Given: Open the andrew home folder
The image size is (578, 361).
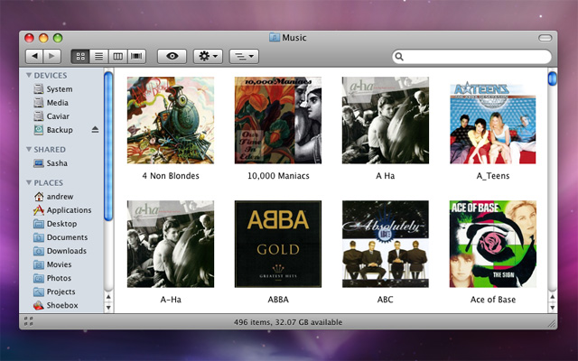Looking at the screenshot, I should click(58, 197).
